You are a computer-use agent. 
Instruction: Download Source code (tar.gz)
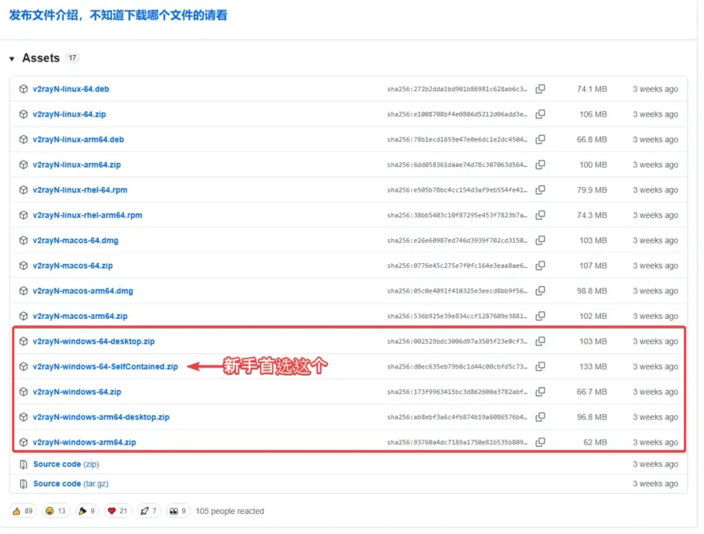(x=70, y=484)
